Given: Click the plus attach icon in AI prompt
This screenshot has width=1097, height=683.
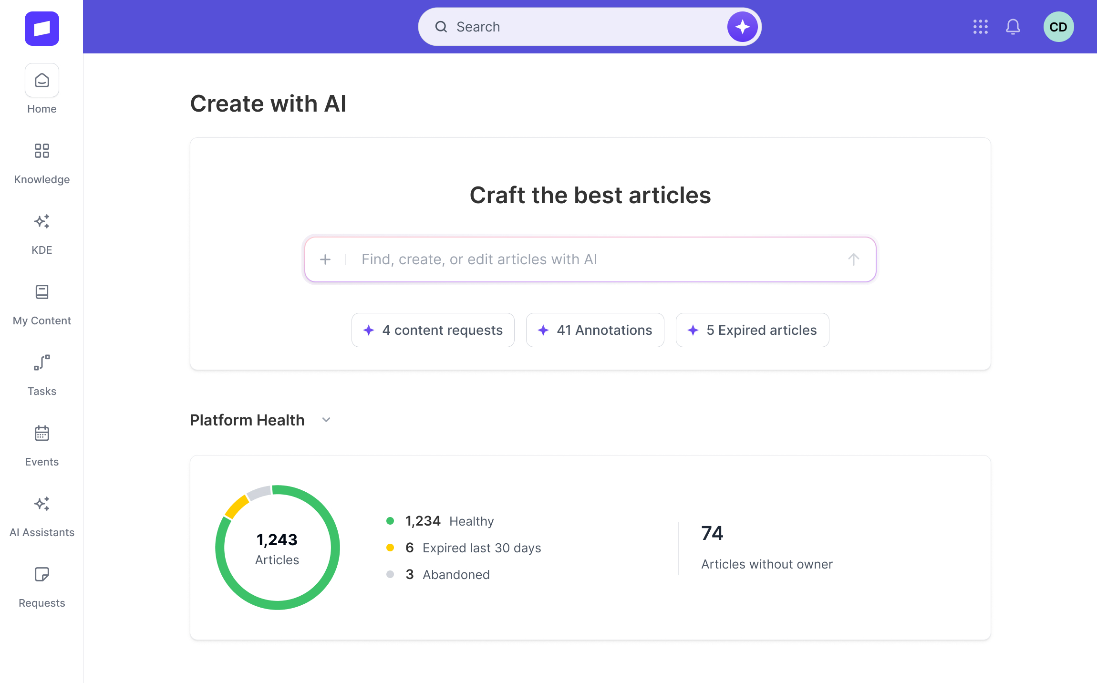Looking at the screenshot, I should coord(325,259).
